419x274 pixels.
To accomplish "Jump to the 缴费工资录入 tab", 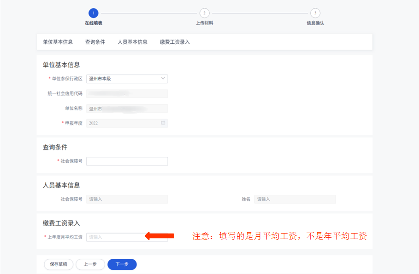I will pos(175,42).
